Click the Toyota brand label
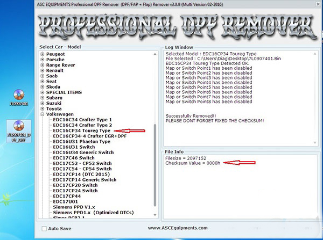Image resolution: width=323 pixels, height=240 pixels. point(54,108)
